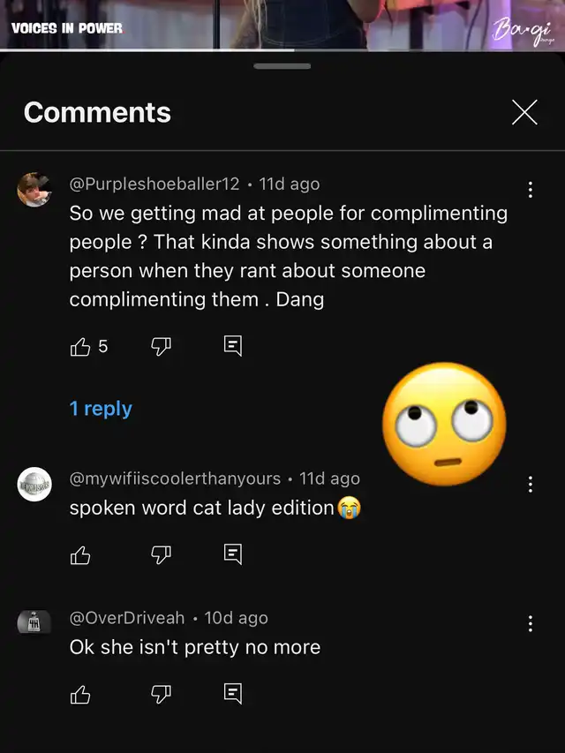Image resolution: width=565 pixels, height=753 pixels.
Task: Tap the @mywifiiscoolerthanyours username link
Action: [175, 478]
